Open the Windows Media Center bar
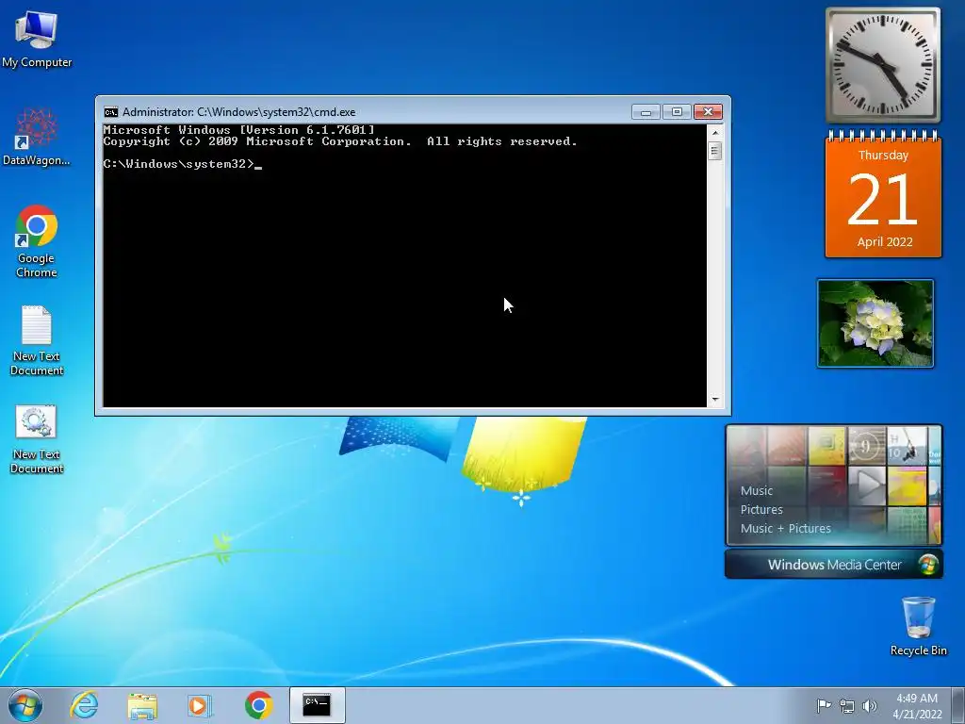The image size is (965, 724). [834, 565]
